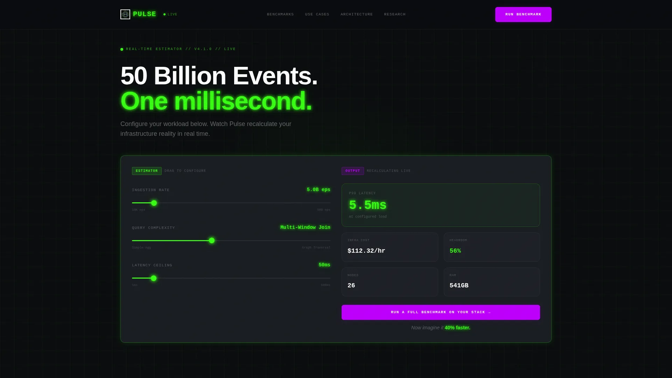Click the LATENCY CEILING label

[x=152, y=265]
